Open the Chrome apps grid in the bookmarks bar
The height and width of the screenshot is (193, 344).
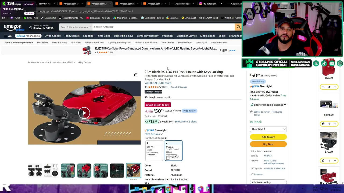pyautogui.click(x=3, y=18)
